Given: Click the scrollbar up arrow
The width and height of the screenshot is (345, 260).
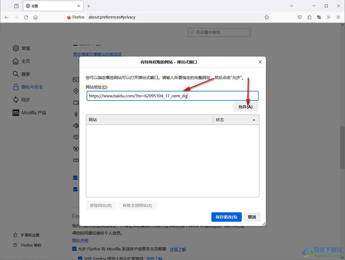Looking at the screenshot, I should point(342,25).
